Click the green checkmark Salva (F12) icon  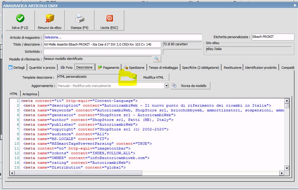[20, 18]
